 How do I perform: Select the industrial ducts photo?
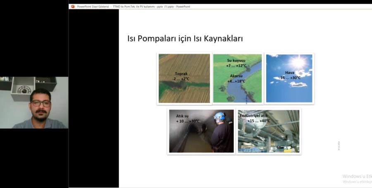click(x=269, y=131)
